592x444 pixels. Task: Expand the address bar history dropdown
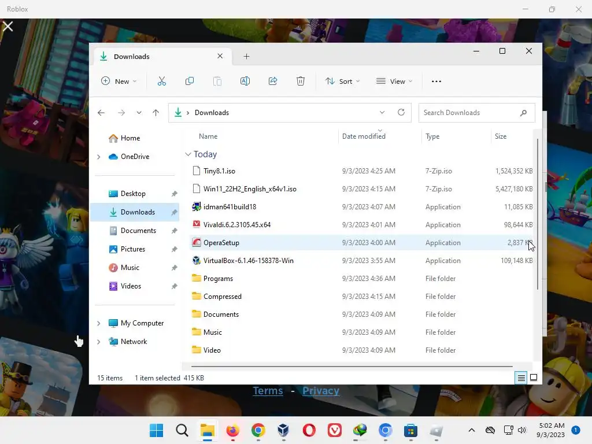(x=382, y=113)
